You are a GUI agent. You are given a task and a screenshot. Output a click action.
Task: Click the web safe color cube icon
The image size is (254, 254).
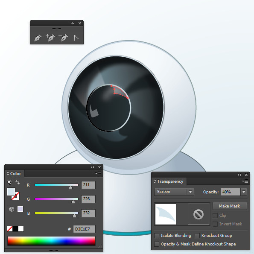click(12, 209)
